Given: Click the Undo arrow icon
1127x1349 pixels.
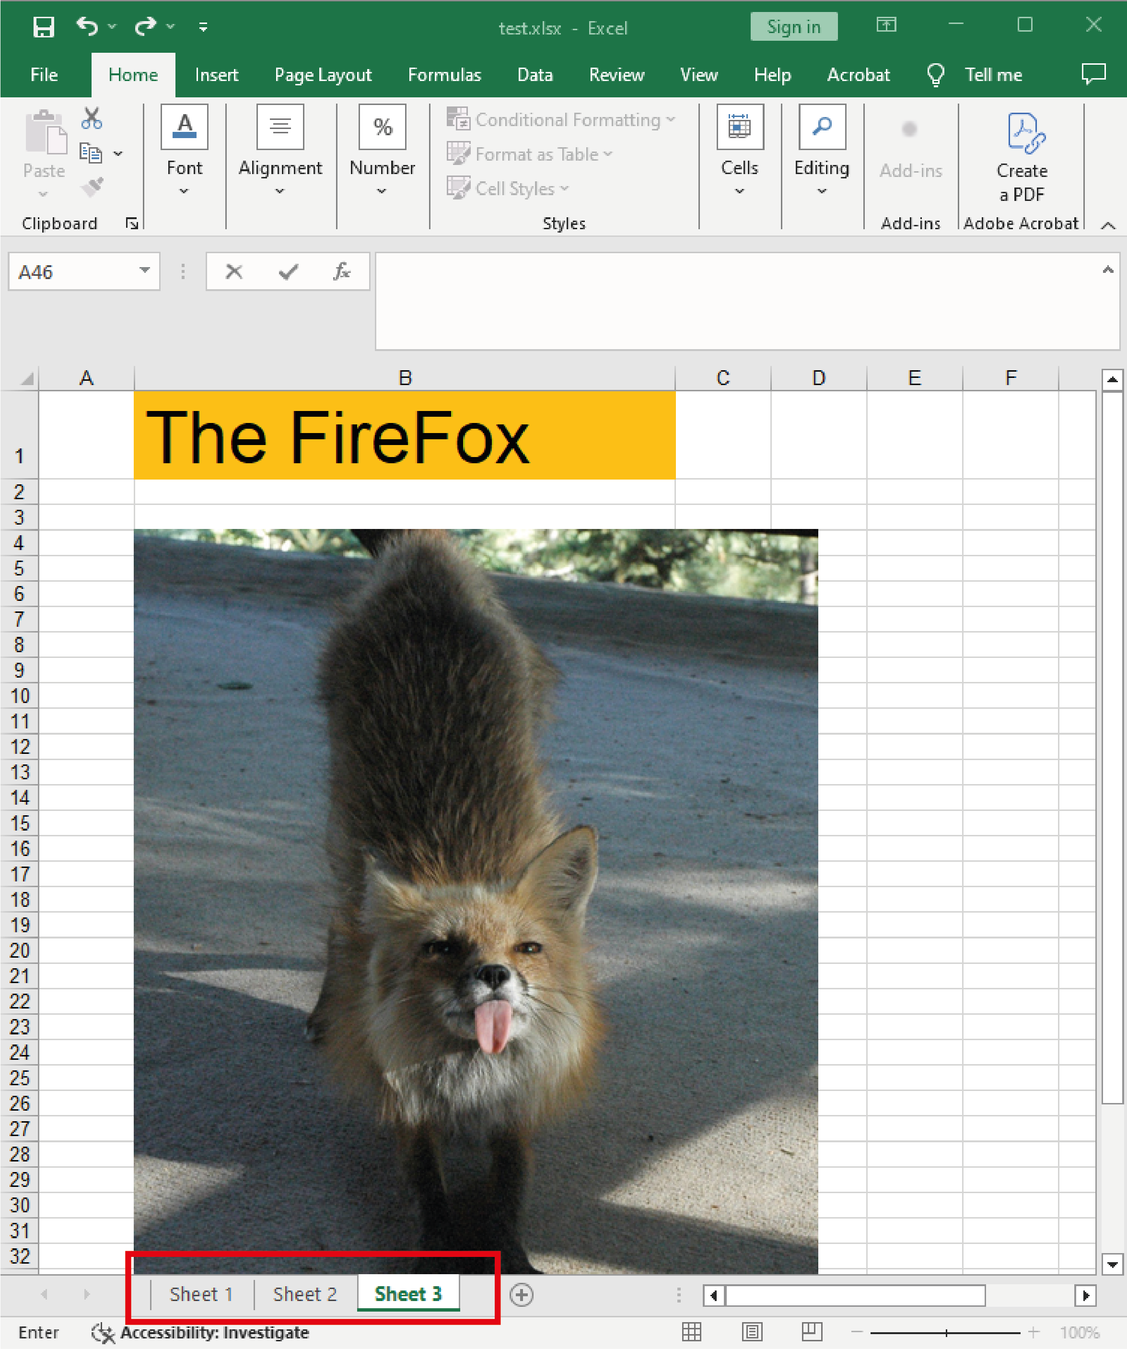Looking at the screenshot, I should tap(87, 26).
